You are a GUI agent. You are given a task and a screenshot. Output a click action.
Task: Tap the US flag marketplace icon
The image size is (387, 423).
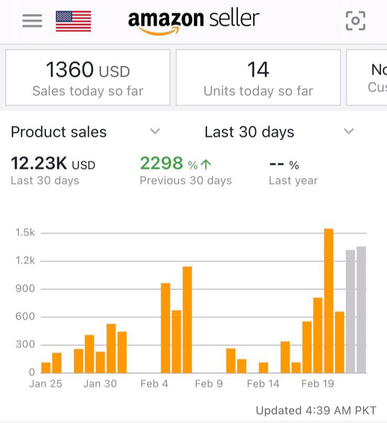pyautogui.click(x=73, y=21)
